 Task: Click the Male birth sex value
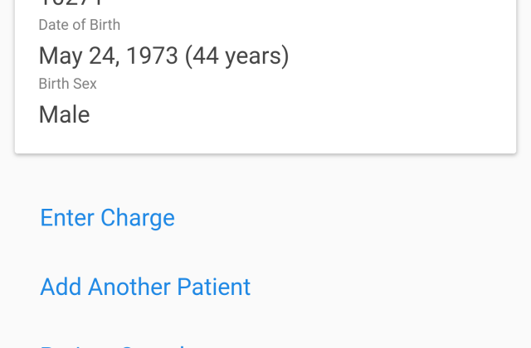[64, 114]
